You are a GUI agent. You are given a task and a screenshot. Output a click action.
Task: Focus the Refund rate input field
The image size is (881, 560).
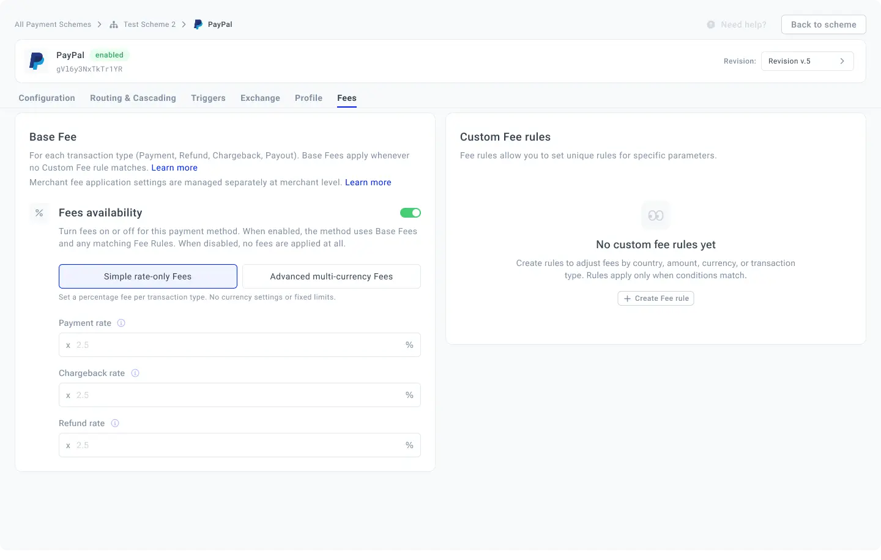click(x=240, y=445)
